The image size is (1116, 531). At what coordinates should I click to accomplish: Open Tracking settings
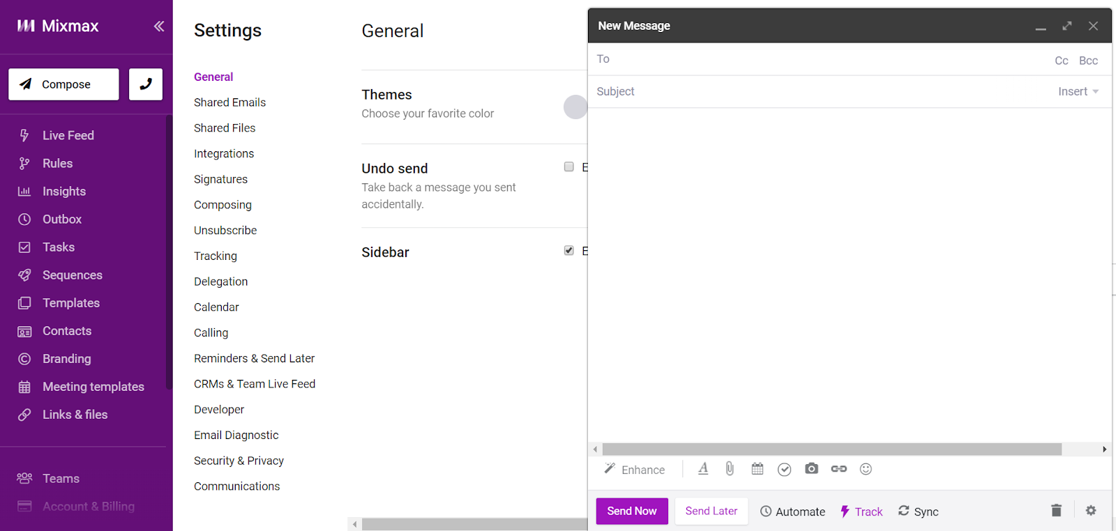(216, 256)
